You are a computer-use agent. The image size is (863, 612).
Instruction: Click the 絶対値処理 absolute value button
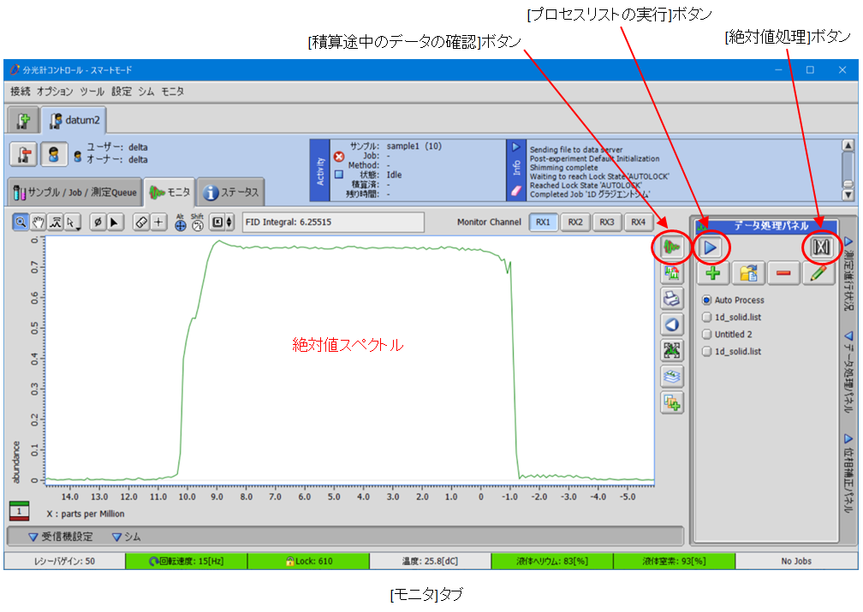tap(819, 247)
